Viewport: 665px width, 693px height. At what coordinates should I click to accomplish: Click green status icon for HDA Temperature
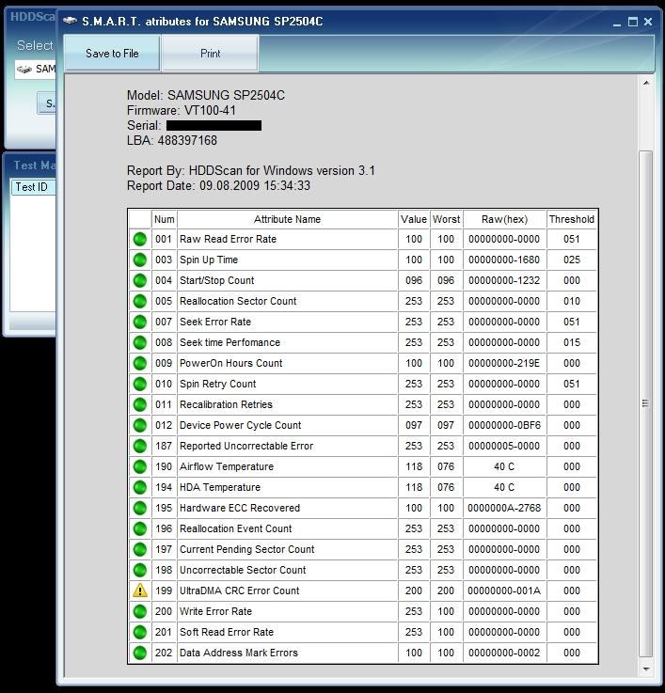[x=140, y=487]
